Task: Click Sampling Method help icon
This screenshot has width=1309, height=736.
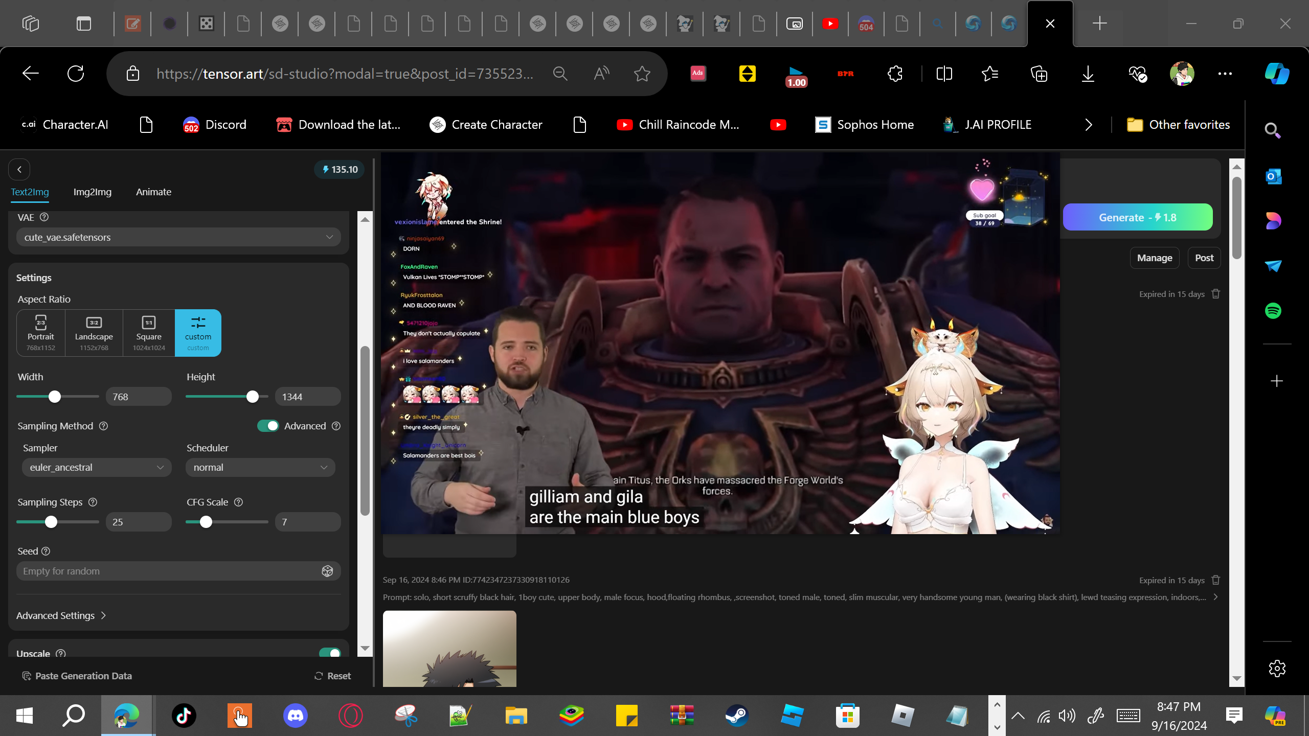Action: coord(103,426)
